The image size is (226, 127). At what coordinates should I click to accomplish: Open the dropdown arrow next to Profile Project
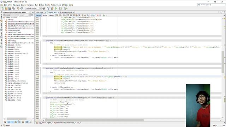67,8
